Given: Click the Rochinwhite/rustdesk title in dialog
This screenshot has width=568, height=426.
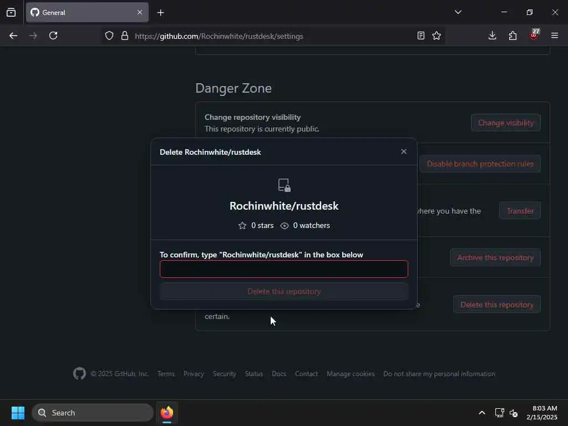Looking at the screenshot, I should pyautogui.click(x=284, y=206).
